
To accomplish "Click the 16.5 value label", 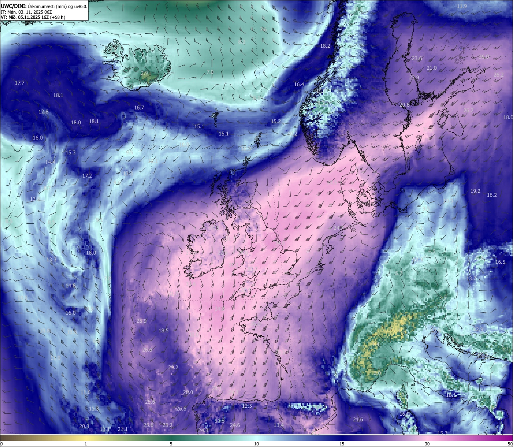I will (x=500, y=262).
